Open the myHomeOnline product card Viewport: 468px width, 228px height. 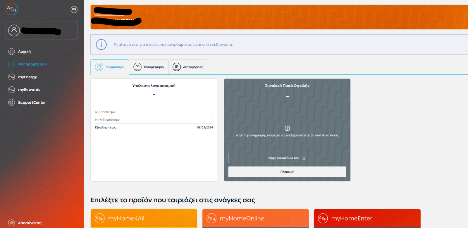click(x=255, y=218)
